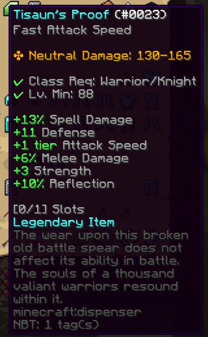The image size is (208, 337).
Task: Click the Fast Attack Speed subtitle
Action: (72, 30)
